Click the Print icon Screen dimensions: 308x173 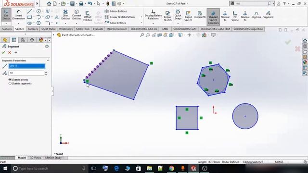pyautogui.click(x=81, y=3)
